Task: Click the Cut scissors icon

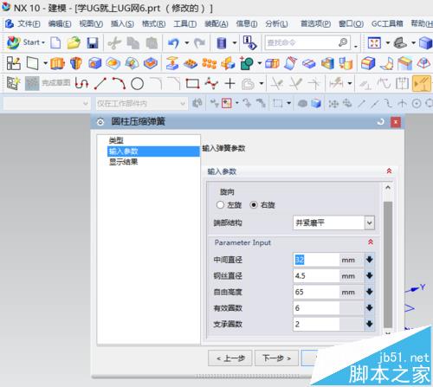Action: click(x=114, y=43)
